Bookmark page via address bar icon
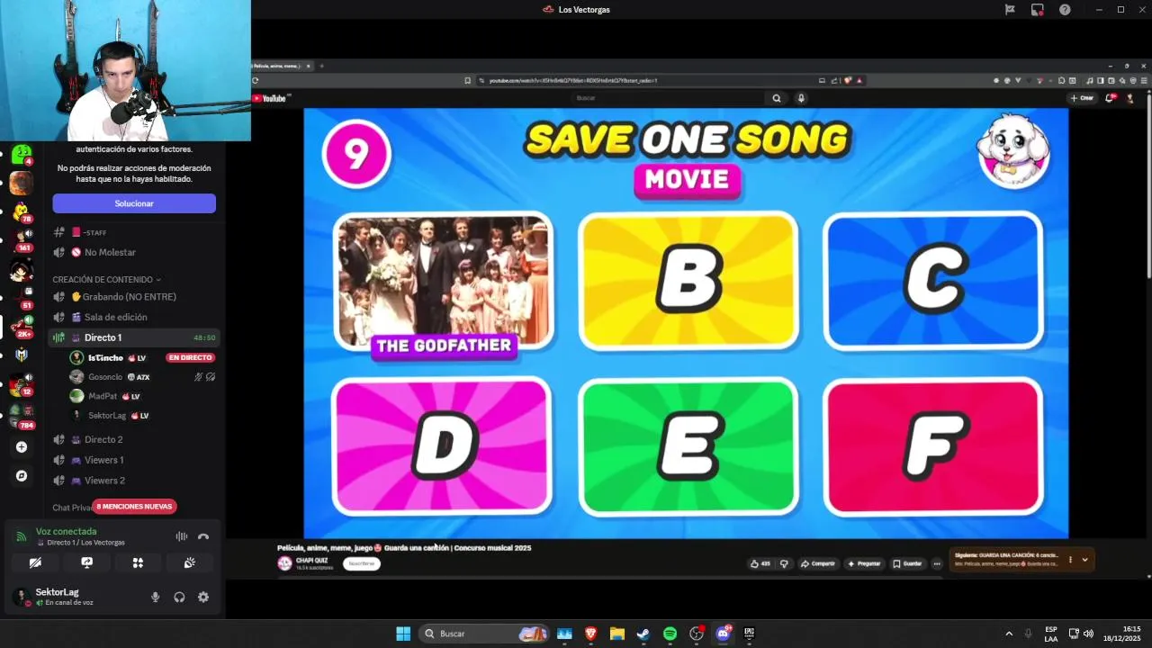The image size is (1152, 648). [x=467, y=80]
